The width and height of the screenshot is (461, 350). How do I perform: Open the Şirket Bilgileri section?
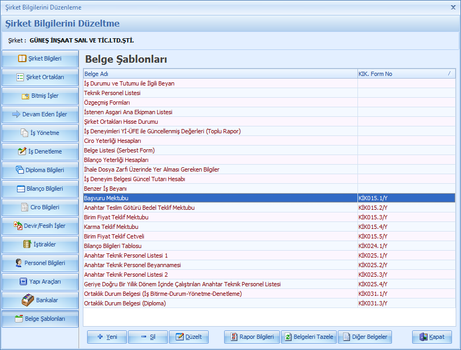point(40,58)
